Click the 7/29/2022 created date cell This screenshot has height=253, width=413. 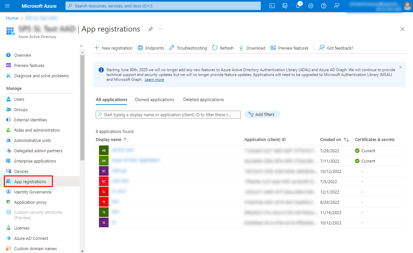[x=329, y=151]
